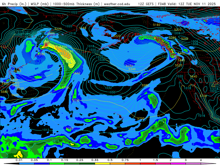This screenshot has height=165, width=220.
Task: Click the hot pink 1.5–2 legend swatch
Action: [163, 164]
